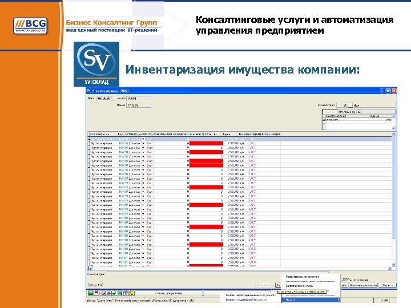Expand the Печать submenu arrow
The image size is (411, 308).
[x=339, y=299]
